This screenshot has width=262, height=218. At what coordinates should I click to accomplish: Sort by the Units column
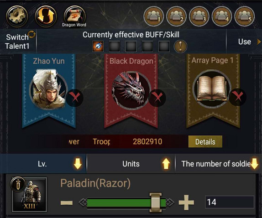[x=131, y=164]
